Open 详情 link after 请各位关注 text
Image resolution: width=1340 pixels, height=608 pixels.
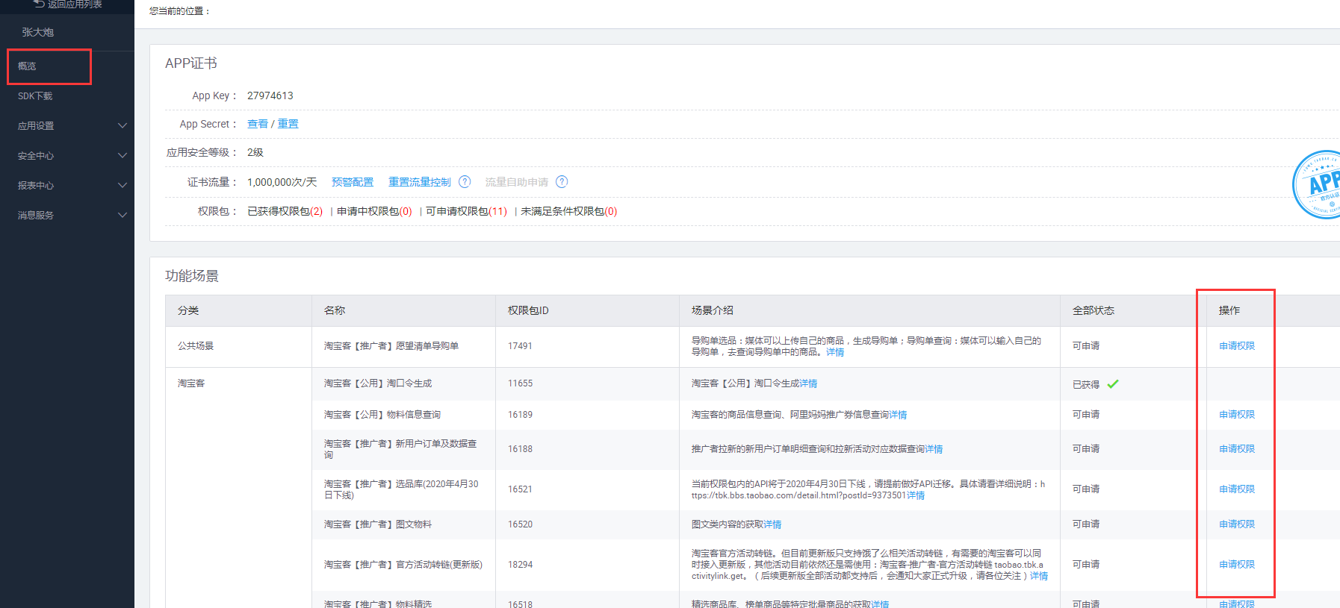1039,576
